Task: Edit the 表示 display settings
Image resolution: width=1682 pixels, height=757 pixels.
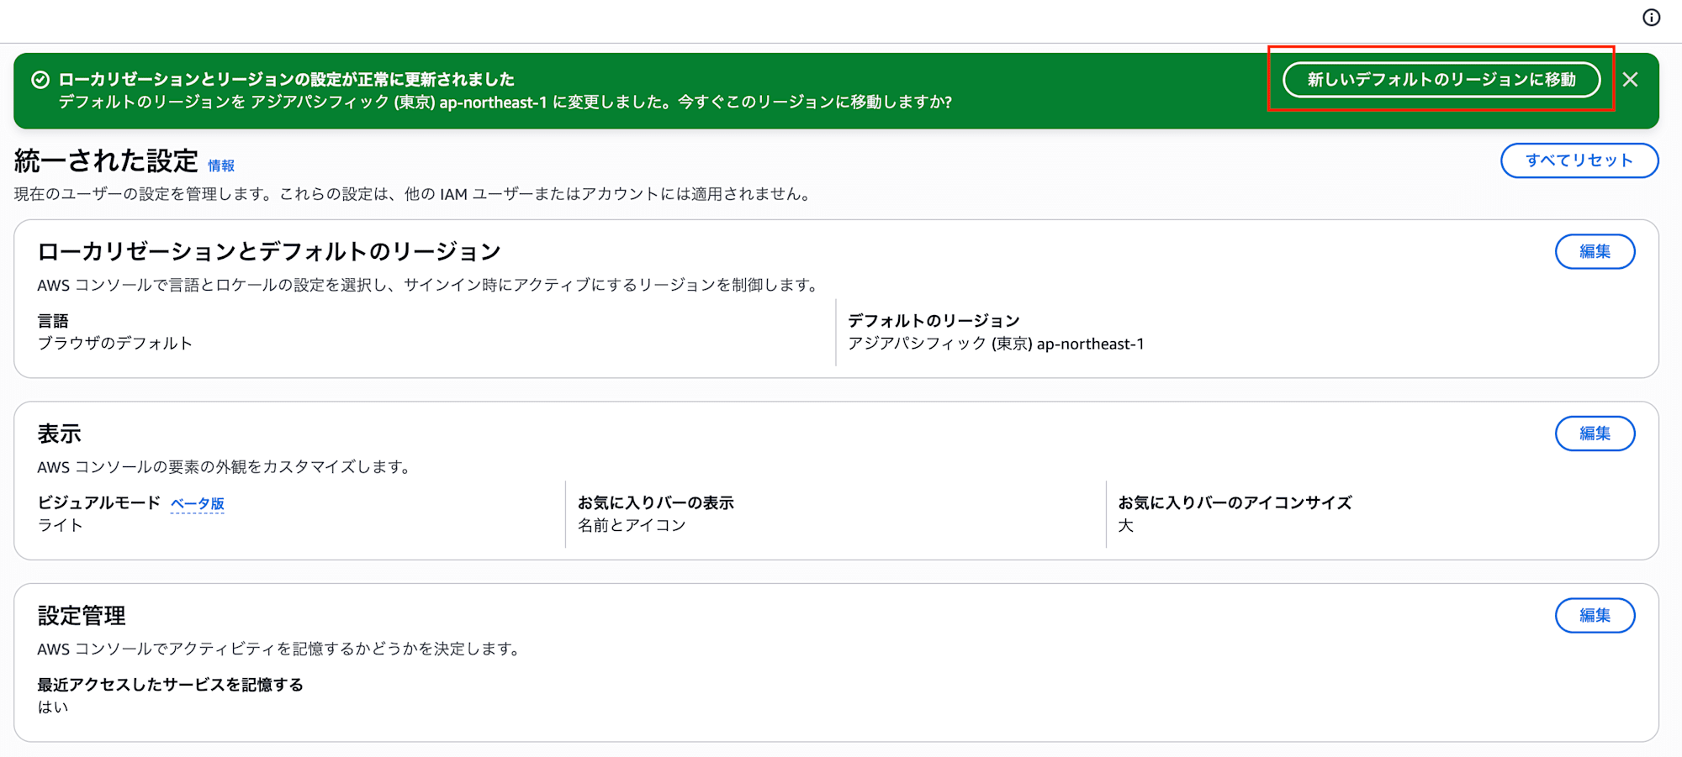Action: (x=1595, y=434)
